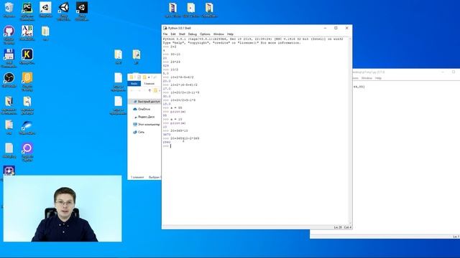Open the GitHub Desktop shortcut

click(9, 32)
